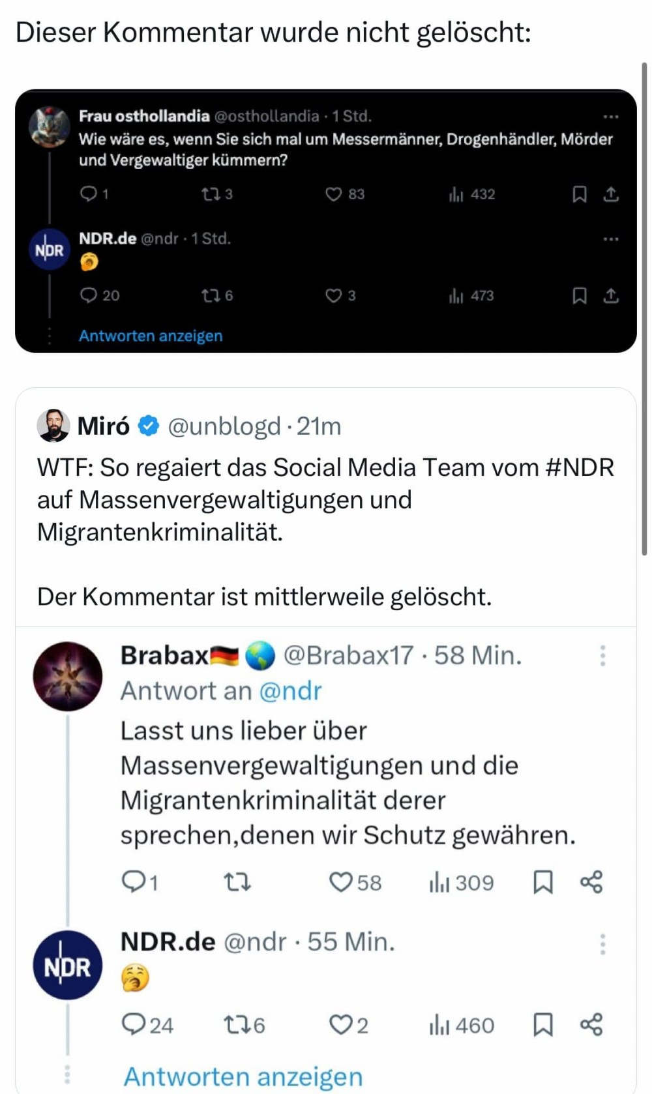Bookmark Brabax17's reply

click(x=542, y=883)
